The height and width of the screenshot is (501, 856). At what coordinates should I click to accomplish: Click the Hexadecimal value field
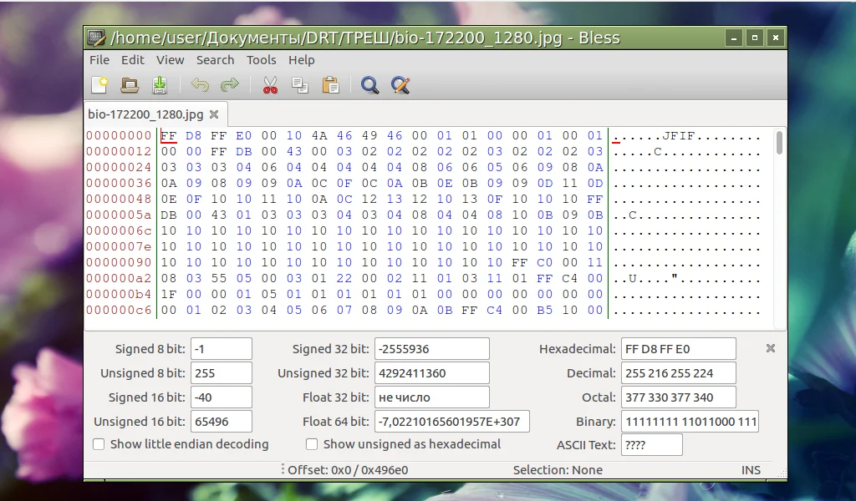[x=679, y=349]
